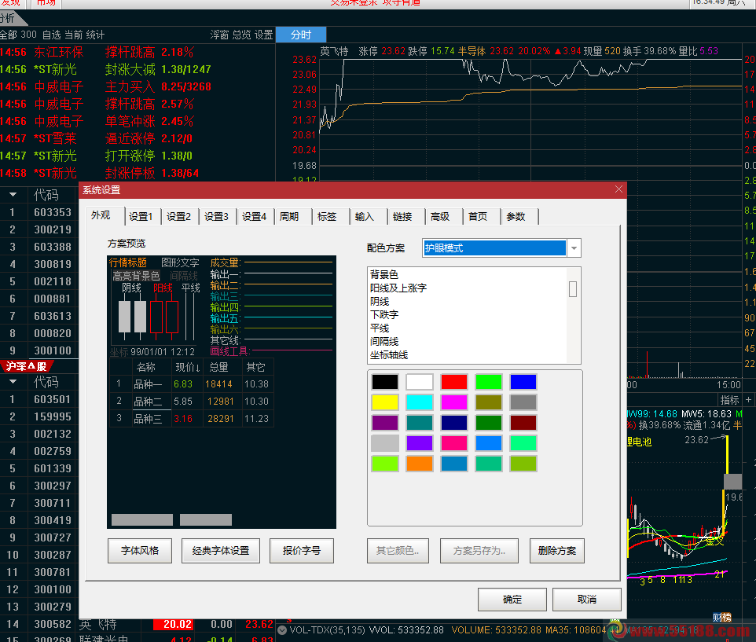
Task: Select the 沪深A股 list tab
Action: tap(27, 366)
